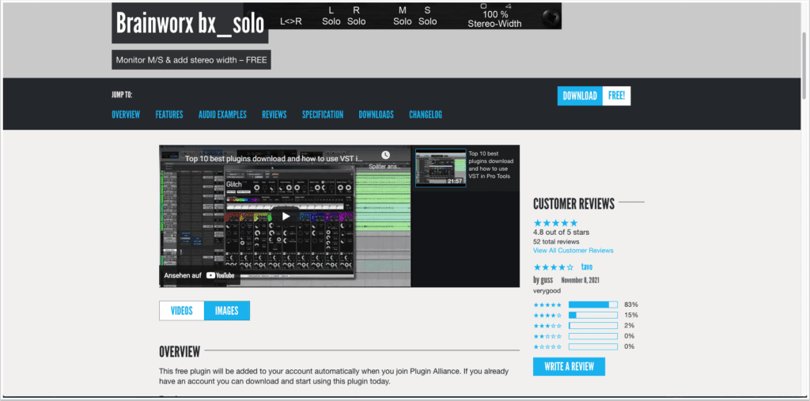The height and width of the screenshot is (401, 810).
Task: Click the Download Free button
Action: coord(593,96)
